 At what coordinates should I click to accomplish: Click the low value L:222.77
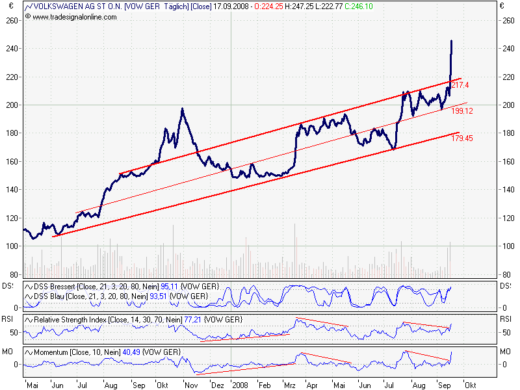click(329, 6)
